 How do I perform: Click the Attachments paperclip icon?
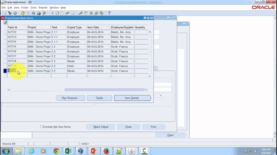coord(96,13)
